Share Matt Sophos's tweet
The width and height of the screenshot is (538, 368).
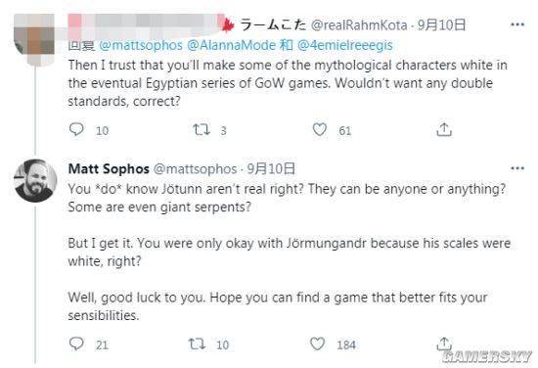[x=444, y=344]
